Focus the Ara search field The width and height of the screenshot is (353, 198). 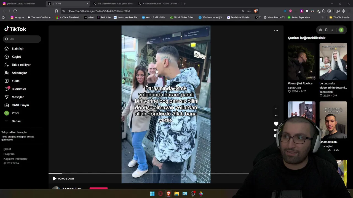click(22, 39)
